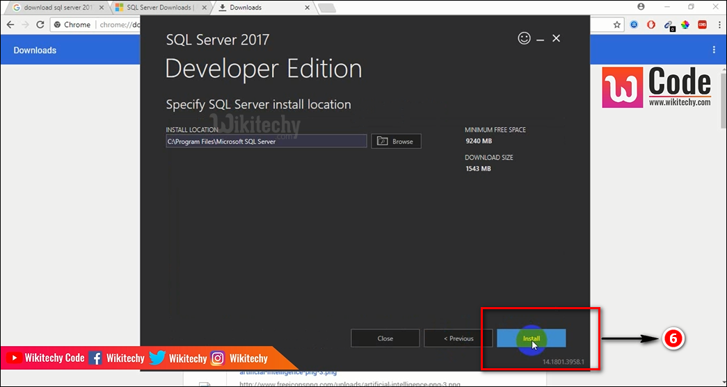Click the Previous button in installer
The width and height of the screenshot is (727, 387).
click(x=458, y=338)
